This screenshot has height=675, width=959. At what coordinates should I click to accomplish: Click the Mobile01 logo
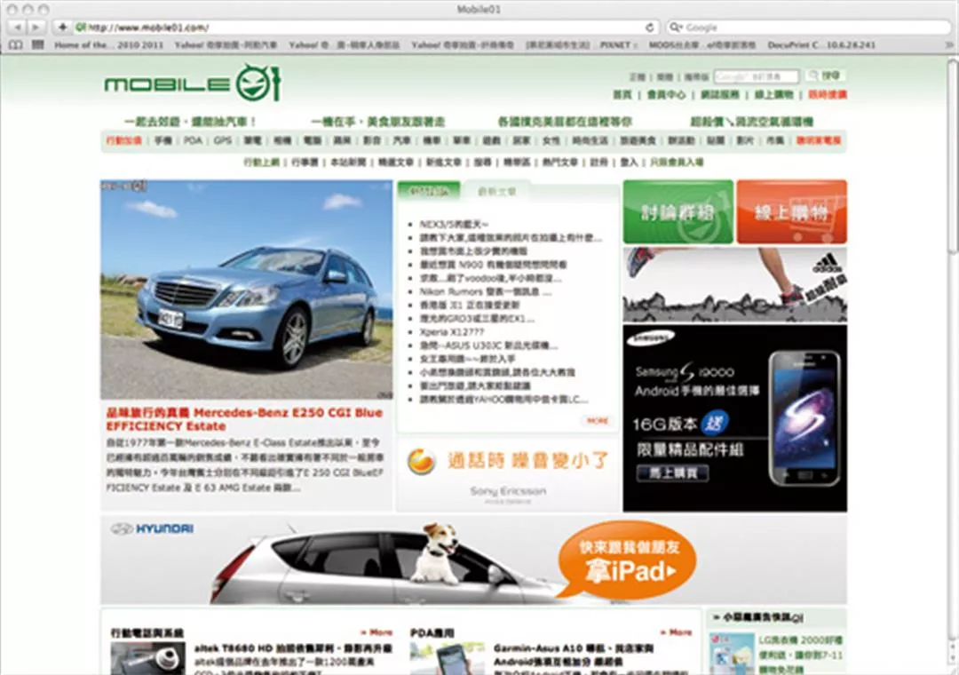click(192, 83)
